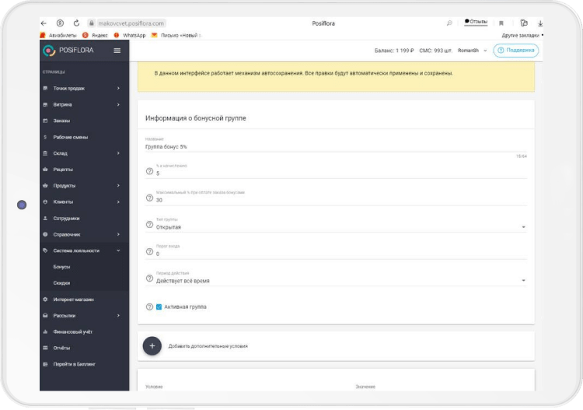Image resolution: width=583 pixels, height=410 pixels.
Task: Click the max bonus percent field with value 30
Action: (341, 200)
